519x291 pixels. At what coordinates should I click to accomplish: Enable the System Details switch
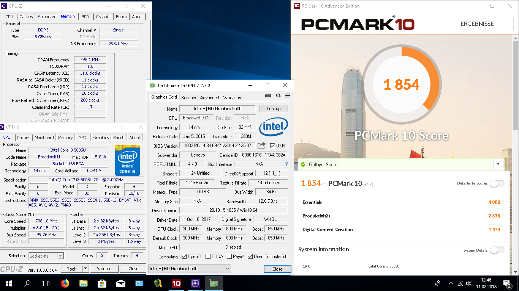[x=497, y=250]
